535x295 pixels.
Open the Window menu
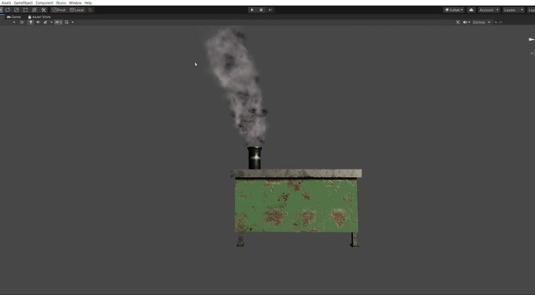click(x=75, y=2)
